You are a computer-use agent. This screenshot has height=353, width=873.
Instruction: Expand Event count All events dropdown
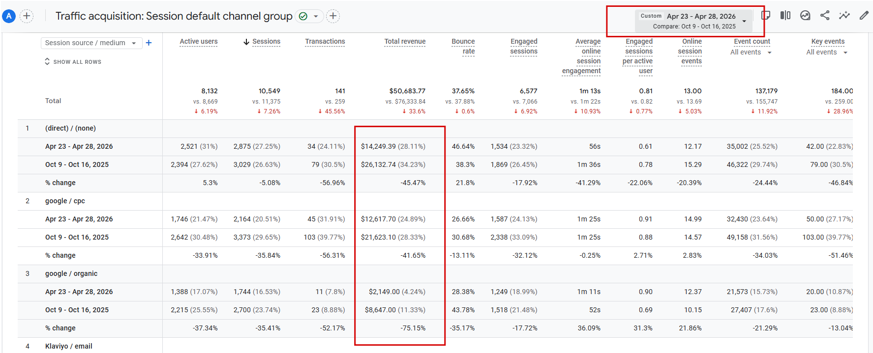(x=751, y=53)
